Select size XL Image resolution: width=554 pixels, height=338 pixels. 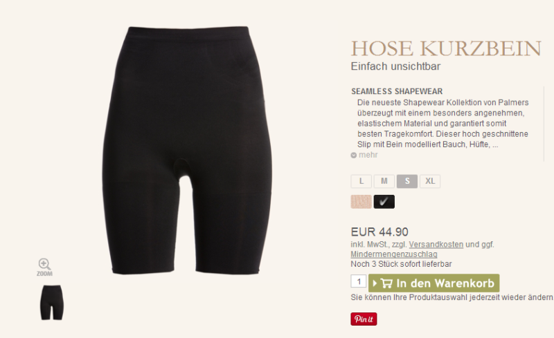[430, 181]
